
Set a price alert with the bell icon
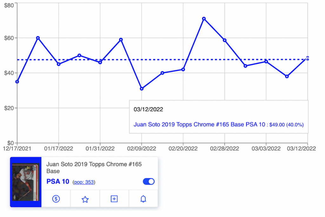tap(143, 199)
